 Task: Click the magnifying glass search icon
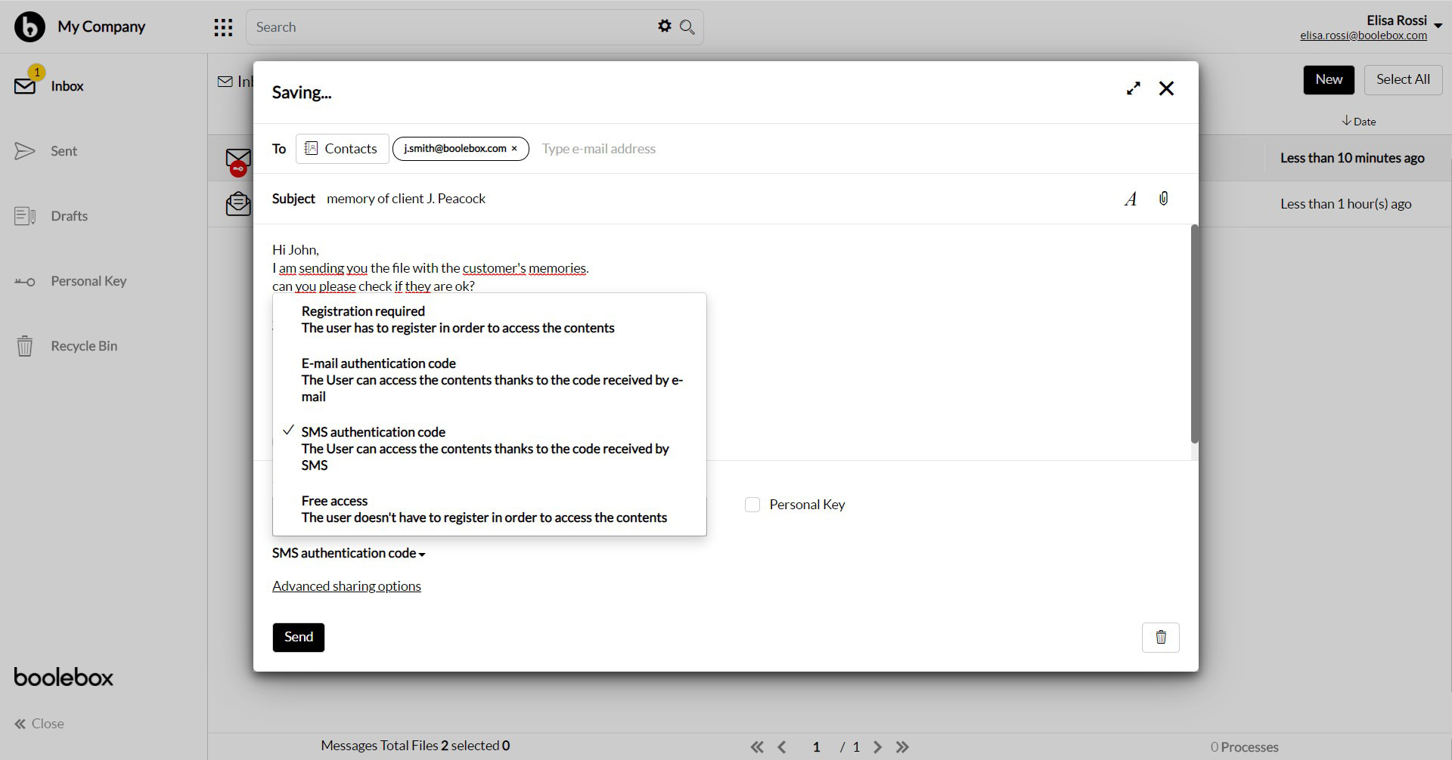click(x=687, y=27)
